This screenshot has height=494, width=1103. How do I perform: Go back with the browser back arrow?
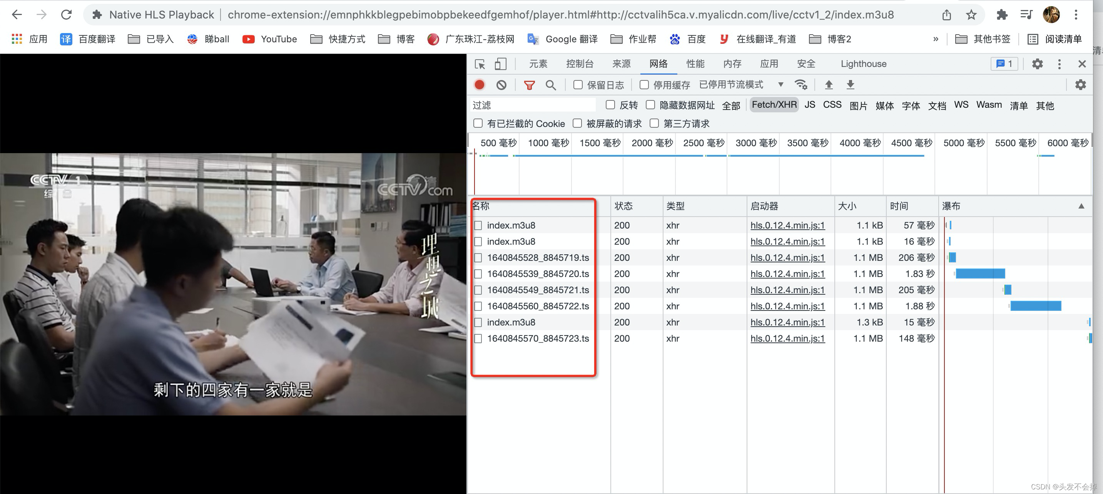tap(17, 15)
